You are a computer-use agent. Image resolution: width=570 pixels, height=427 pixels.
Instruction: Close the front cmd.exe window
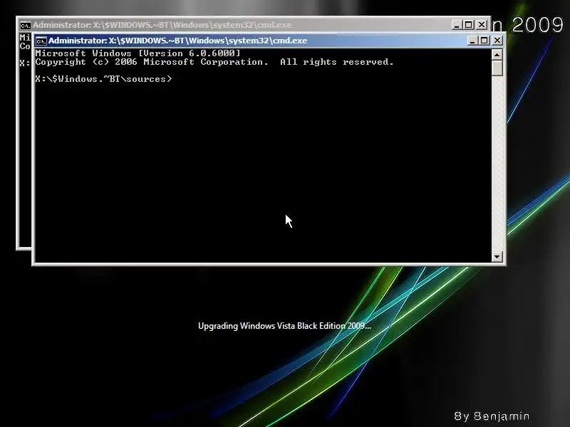(497, 41)
